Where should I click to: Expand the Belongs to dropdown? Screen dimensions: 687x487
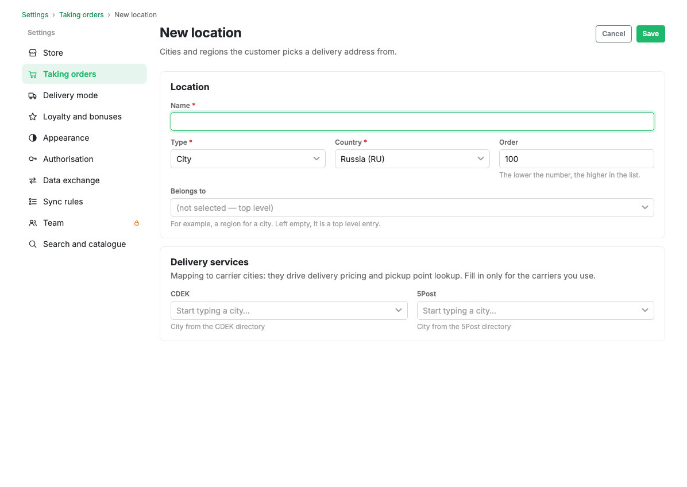pos(412,207)
